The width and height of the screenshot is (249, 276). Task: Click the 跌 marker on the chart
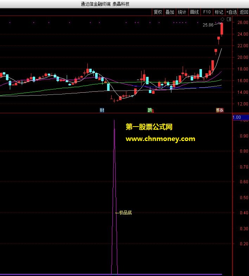pyautogui.click(x=150, y=110)
